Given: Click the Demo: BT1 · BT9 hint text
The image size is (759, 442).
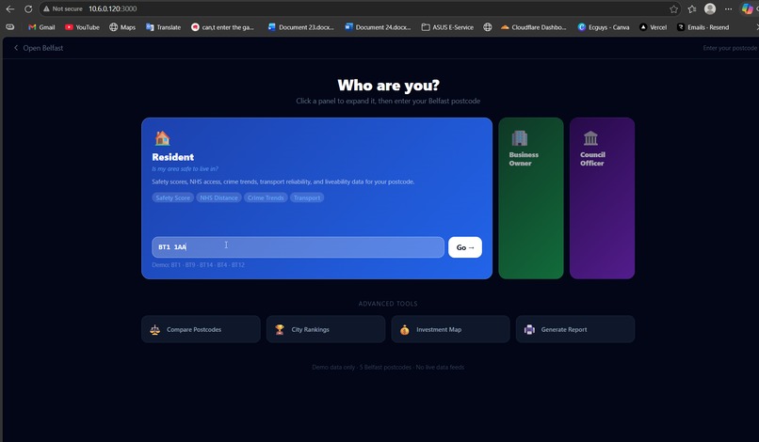Looking at the screenshot, I should coord(198,265).
